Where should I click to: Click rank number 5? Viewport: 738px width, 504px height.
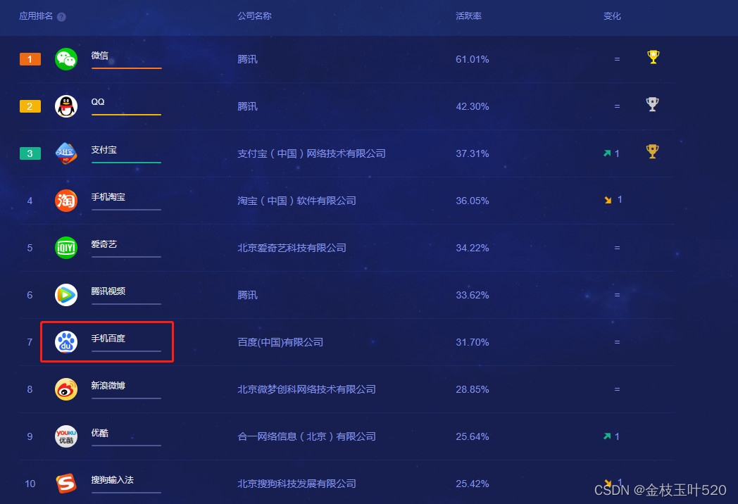click(30, 248)
